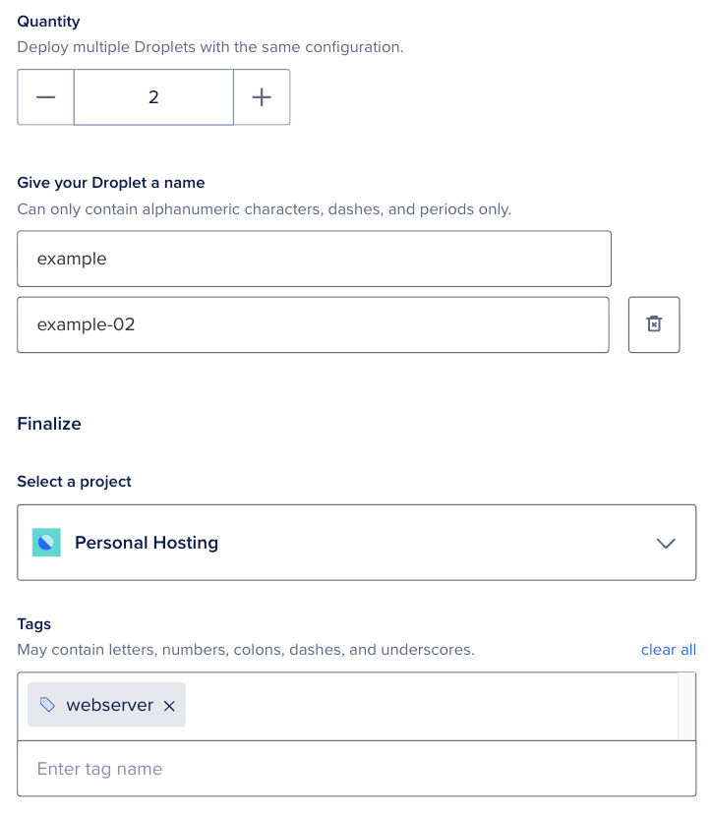Click the quantity value showing 2

(153, 96)
